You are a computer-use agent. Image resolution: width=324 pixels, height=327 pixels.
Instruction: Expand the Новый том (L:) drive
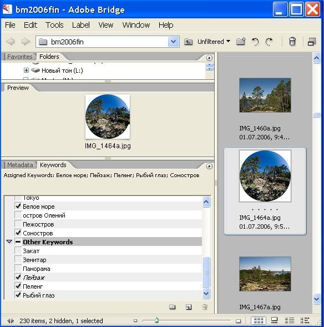coord(26,70)
